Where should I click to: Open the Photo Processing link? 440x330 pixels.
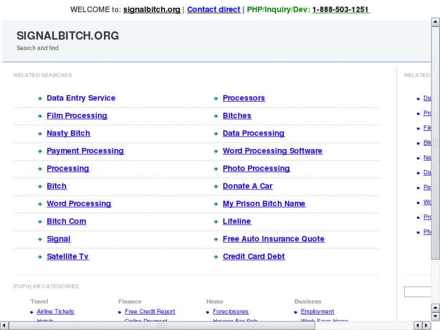pyautogui.click(x=256, y=168)
